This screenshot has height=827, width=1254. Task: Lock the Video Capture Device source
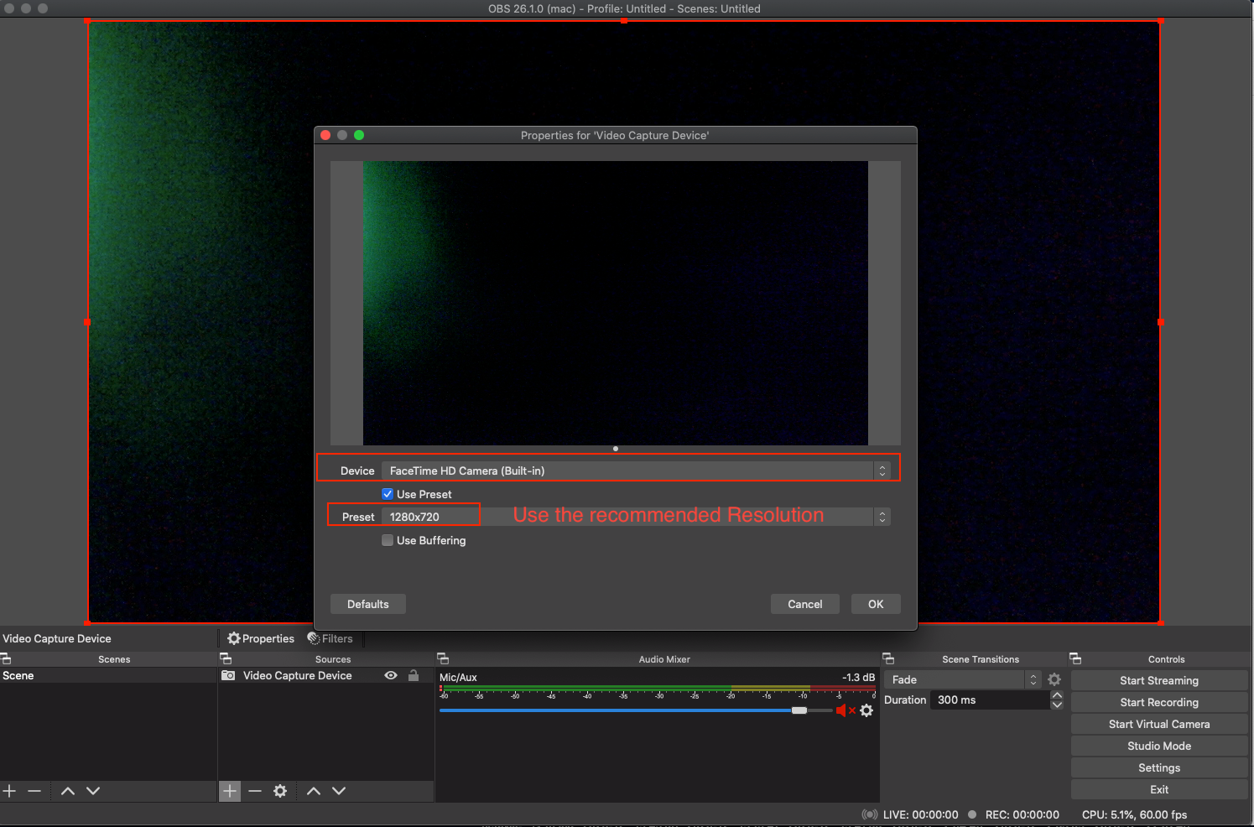coord(414,675)
